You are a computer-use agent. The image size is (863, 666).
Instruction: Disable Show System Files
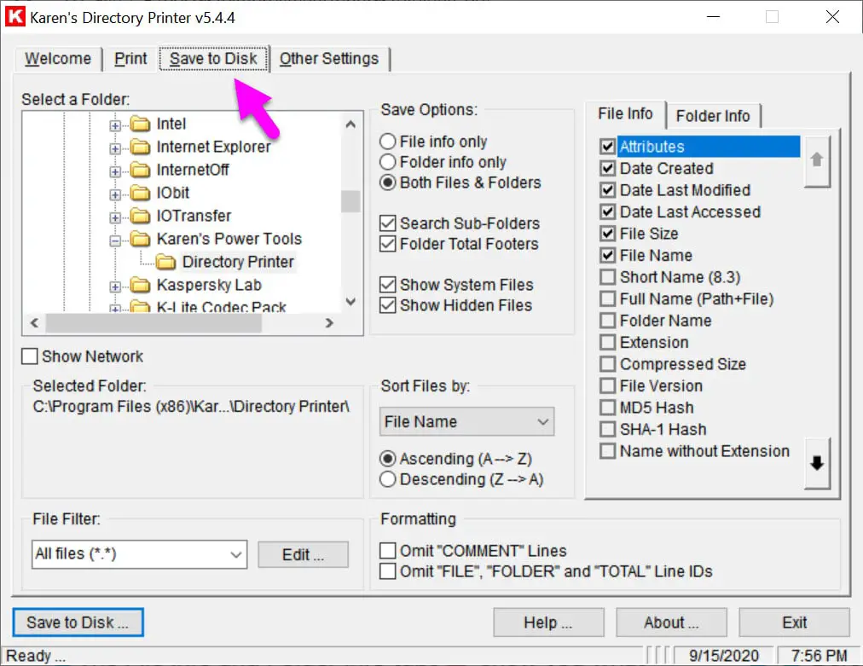[x=457, y=284]
